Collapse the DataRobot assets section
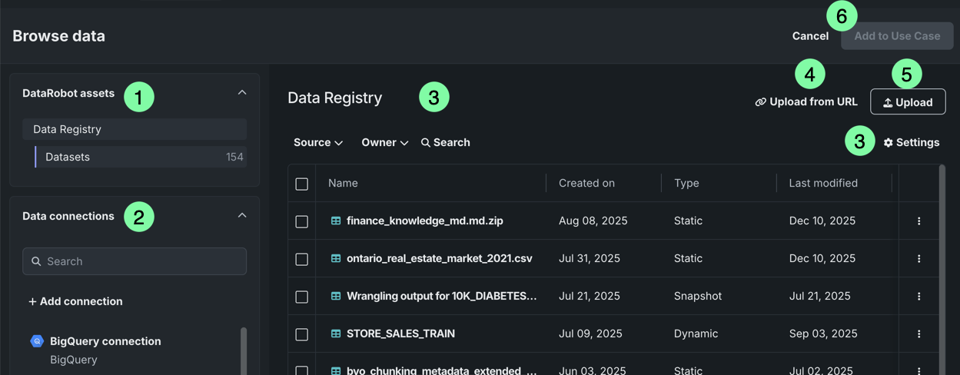This screenshot has height=375, width=960. [242, 93]
